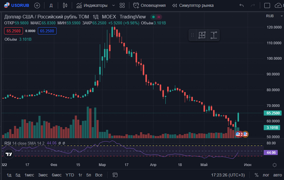Click the Мар label on the time axis
The width and height of the screenshot is (284, 180).
pos(102,165)
